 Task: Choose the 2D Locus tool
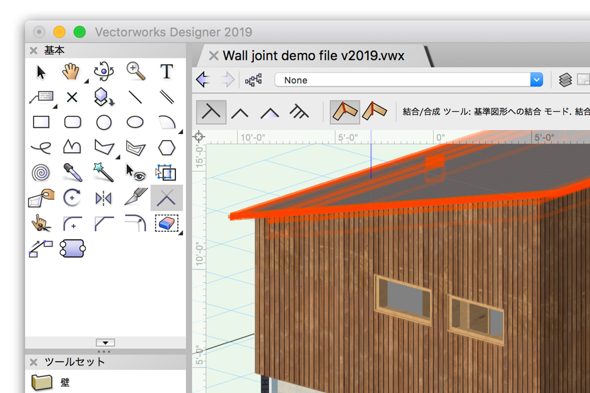72,98
